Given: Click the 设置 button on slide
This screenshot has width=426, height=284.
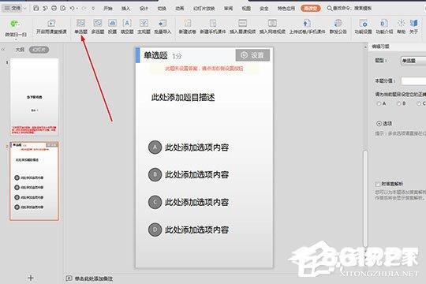Looking at the screenshot, I should pyautogui.click(x=252, y=55).
